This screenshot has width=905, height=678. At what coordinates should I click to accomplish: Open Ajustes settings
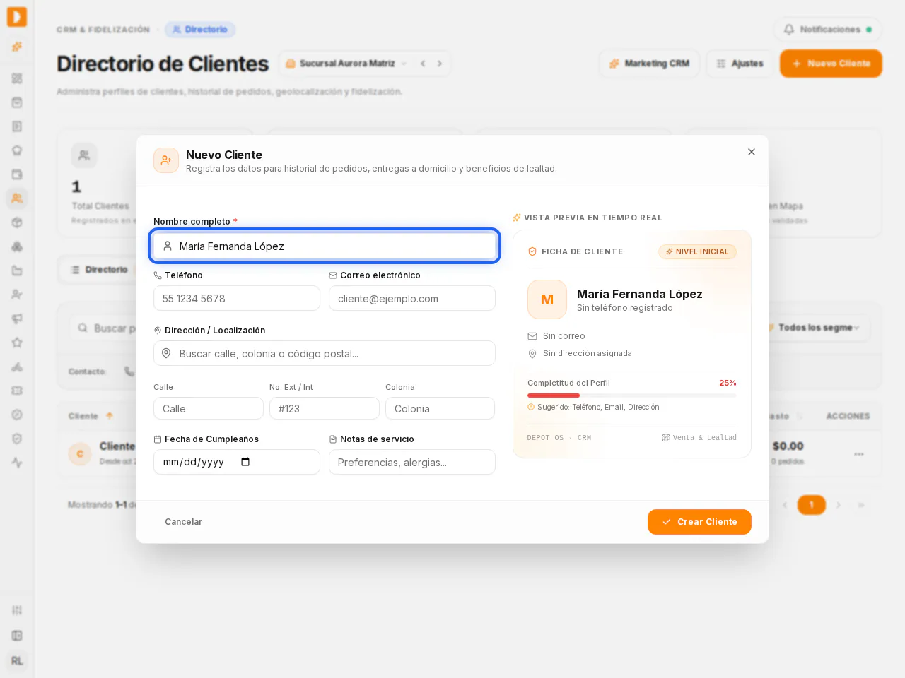pyautogui.click(x=740, y=64)
